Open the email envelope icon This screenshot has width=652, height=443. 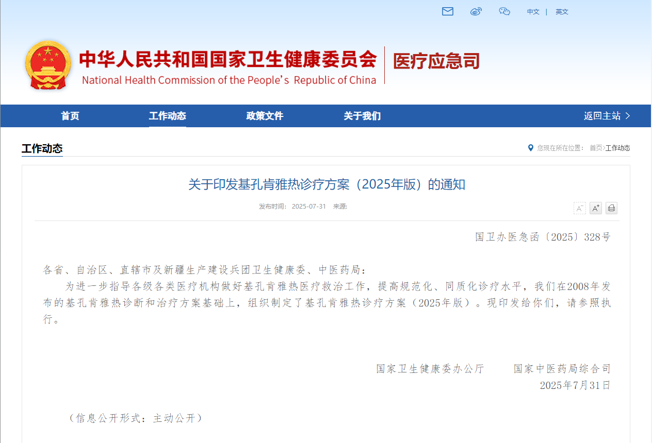(448, 11)
